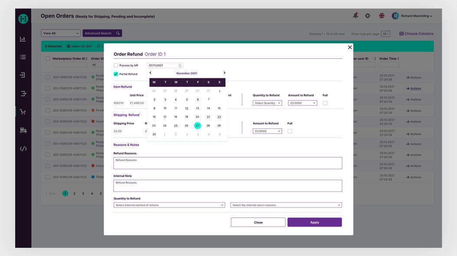
Task: Click the Refund Reasons text field
Action: click(228, 163)
